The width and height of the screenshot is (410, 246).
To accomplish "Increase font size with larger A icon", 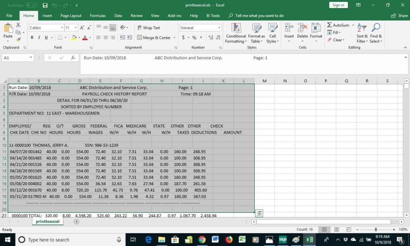I will click(x=82, y=28).
